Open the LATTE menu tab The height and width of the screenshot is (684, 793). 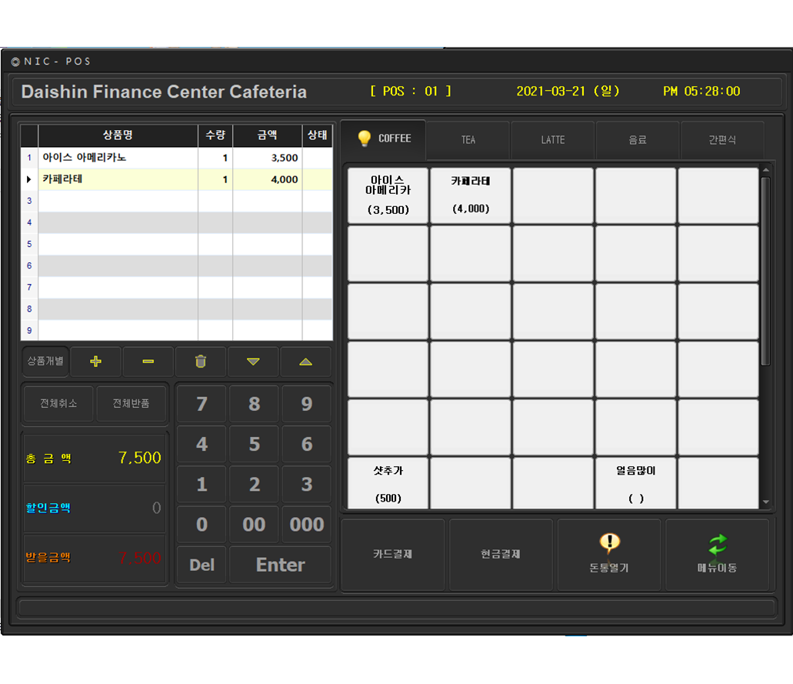(552, 140)
